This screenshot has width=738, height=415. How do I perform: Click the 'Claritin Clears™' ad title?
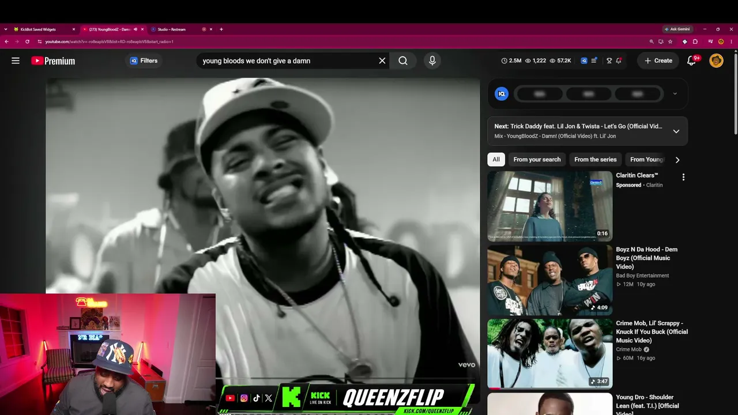tap(637, 175)
